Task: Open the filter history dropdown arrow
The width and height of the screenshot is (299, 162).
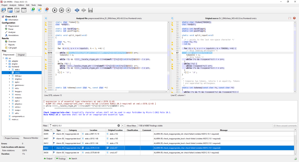Action: [123, 125]
